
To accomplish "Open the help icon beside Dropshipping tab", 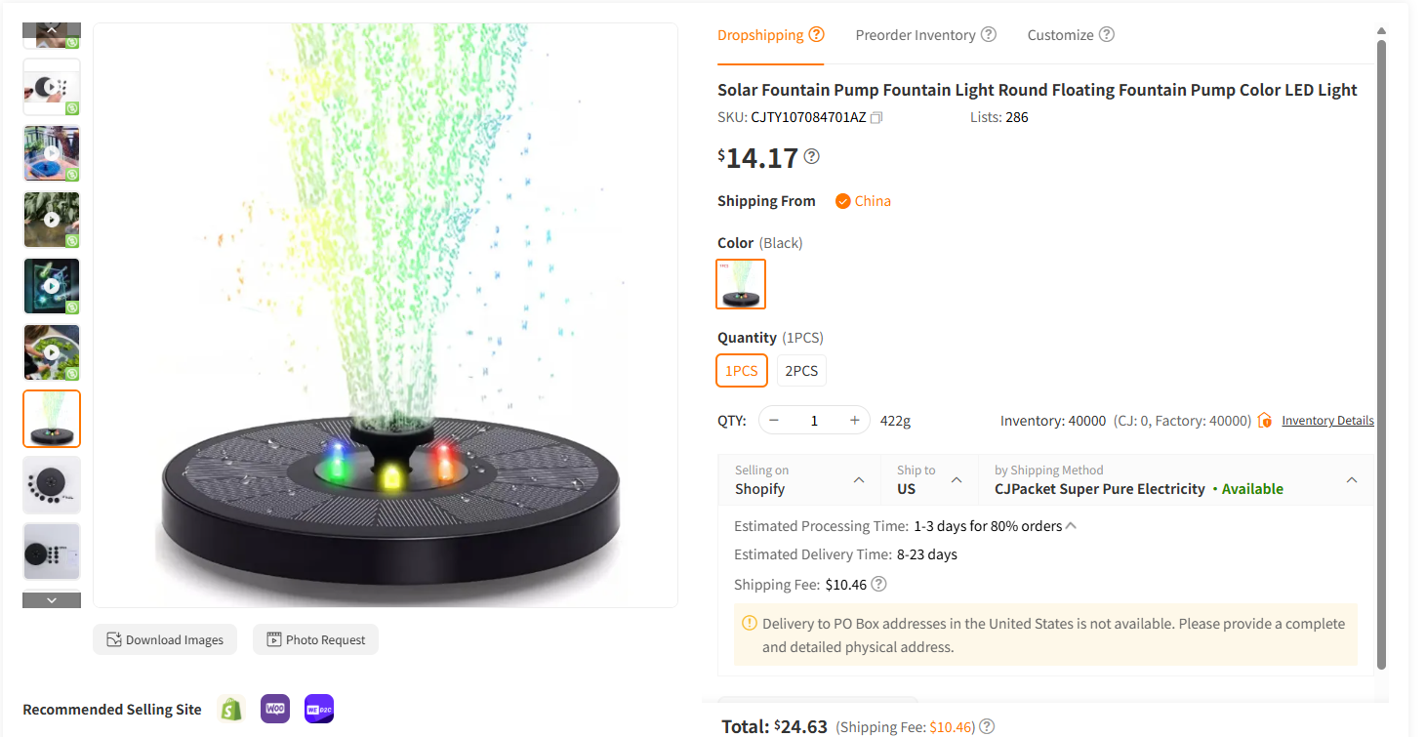I will point(817,32).
